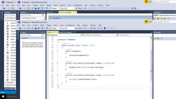Toggle Categorized view in front window Properties
This screenshot has width=176, height=99.
155,39
